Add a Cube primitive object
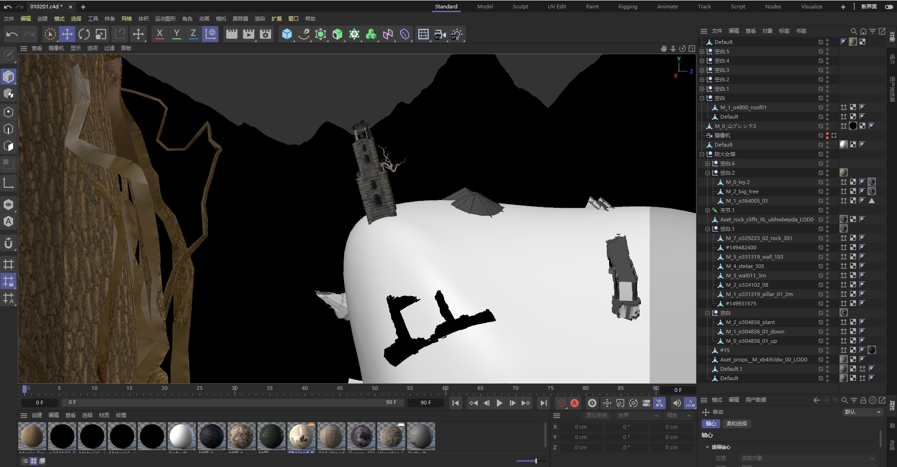Screen dimensions: 897x467 tap(287, 34)
